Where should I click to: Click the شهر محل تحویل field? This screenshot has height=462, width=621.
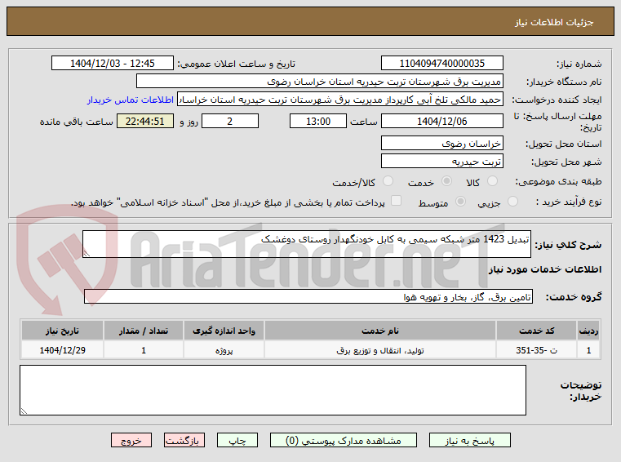442,161
